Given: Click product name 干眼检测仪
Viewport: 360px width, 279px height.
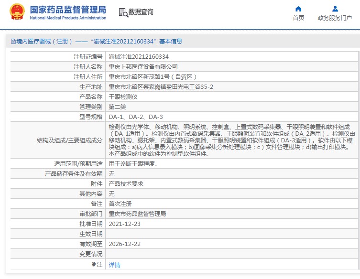Looking at the screenshot, I should [123, 97].
